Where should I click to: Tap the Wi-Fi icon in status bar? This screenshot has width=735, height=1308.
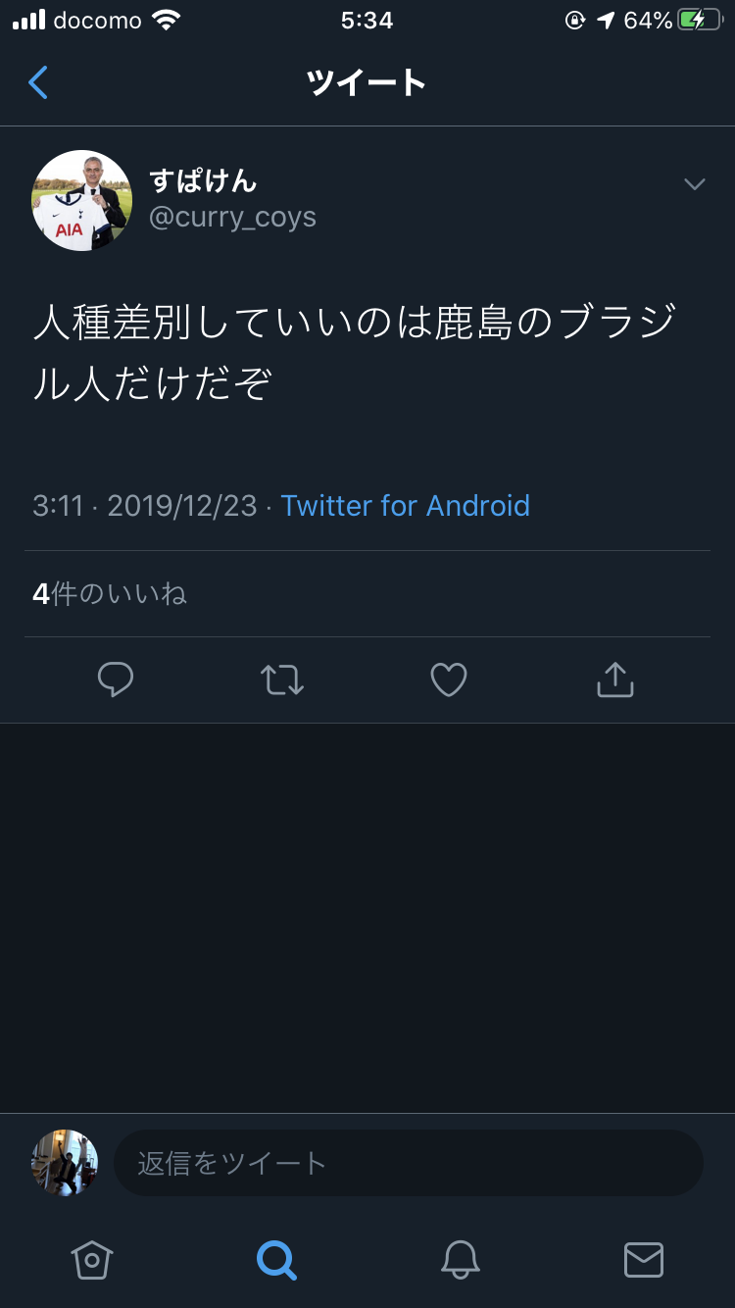point(167,21)
